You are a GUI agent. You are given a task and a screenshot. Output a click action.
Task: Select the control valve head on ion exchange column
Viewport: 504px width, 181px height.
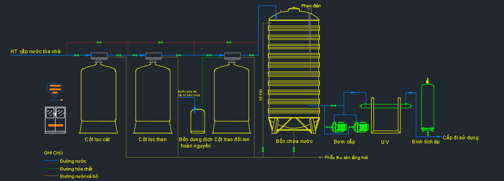click(232, 56)
